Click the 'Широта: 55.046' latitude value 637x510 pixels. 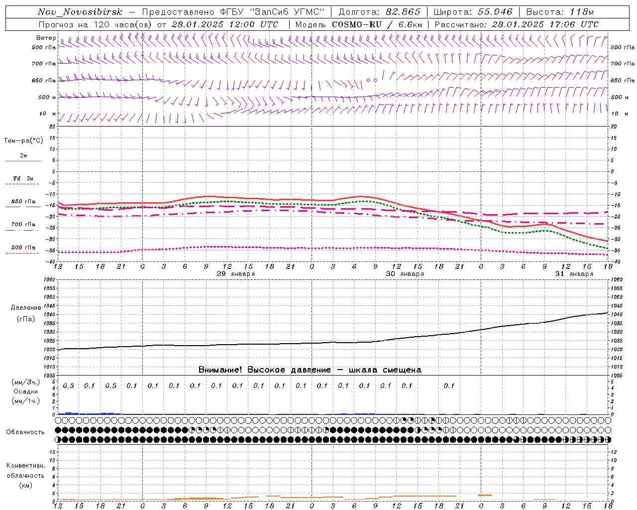(473, 12)
